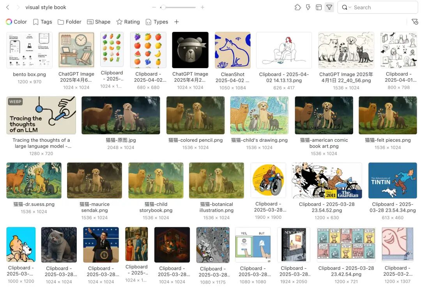
Task: Select the blue fox CleanShot thumbnail
Action: tap(232, 50)
